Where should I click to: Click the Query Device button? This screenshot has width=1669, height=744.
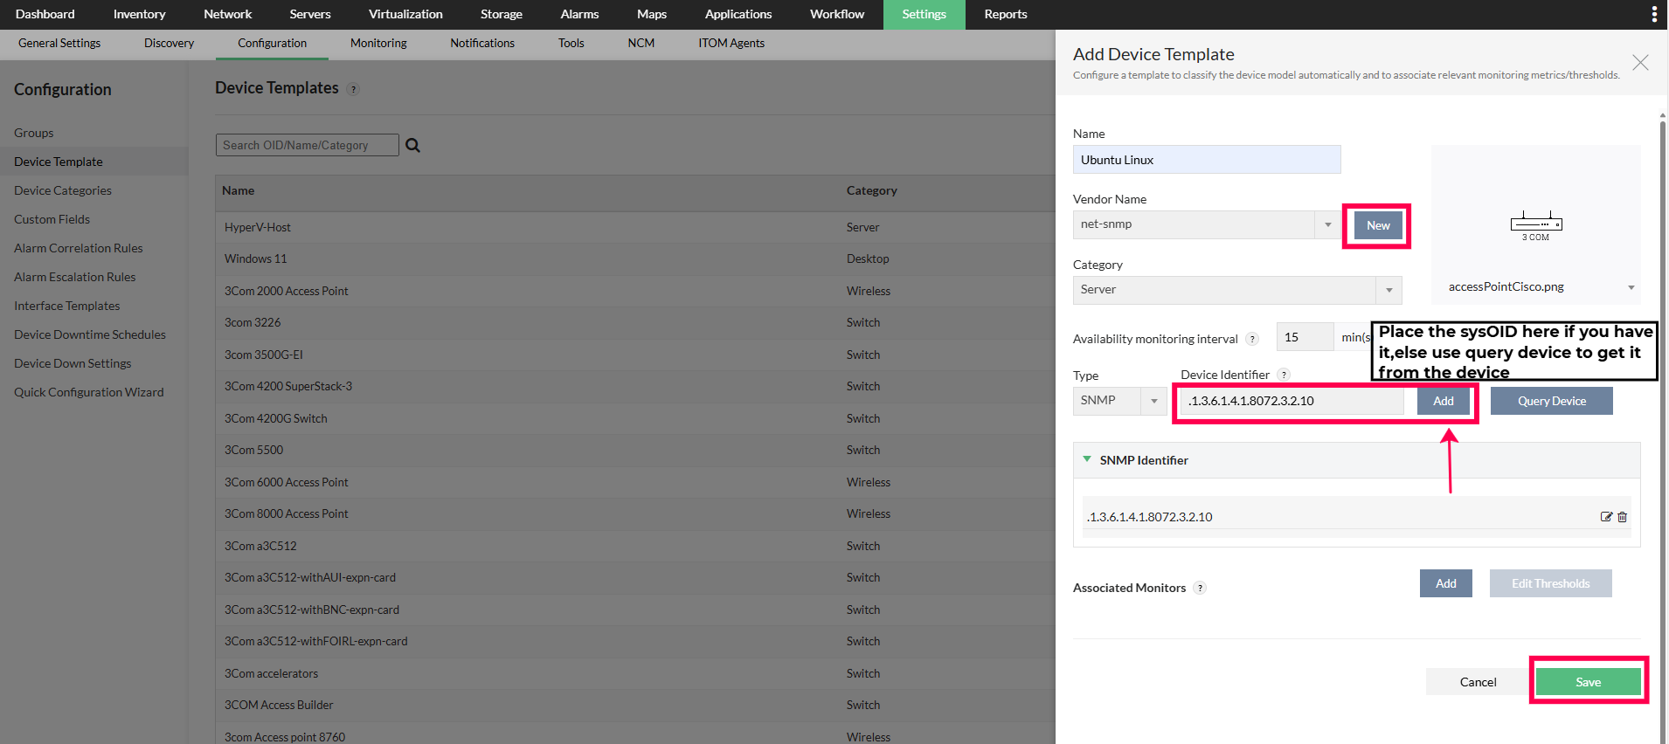pos(1552,401)
